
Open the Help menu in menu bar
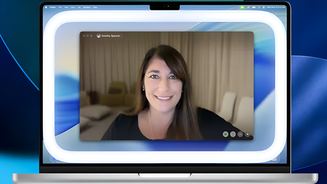(x=95, y=7)
